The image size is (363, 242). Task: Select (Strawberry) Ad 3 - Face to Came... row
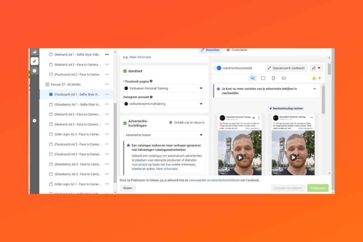(76, 164)
